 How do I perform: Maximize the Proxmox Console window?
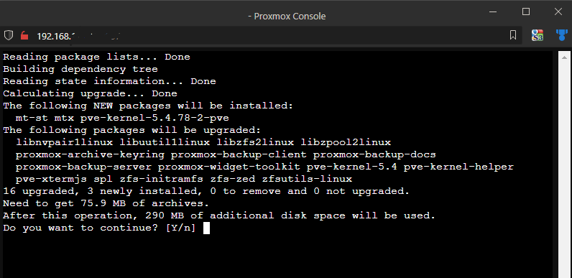click(x=526, y=11)
